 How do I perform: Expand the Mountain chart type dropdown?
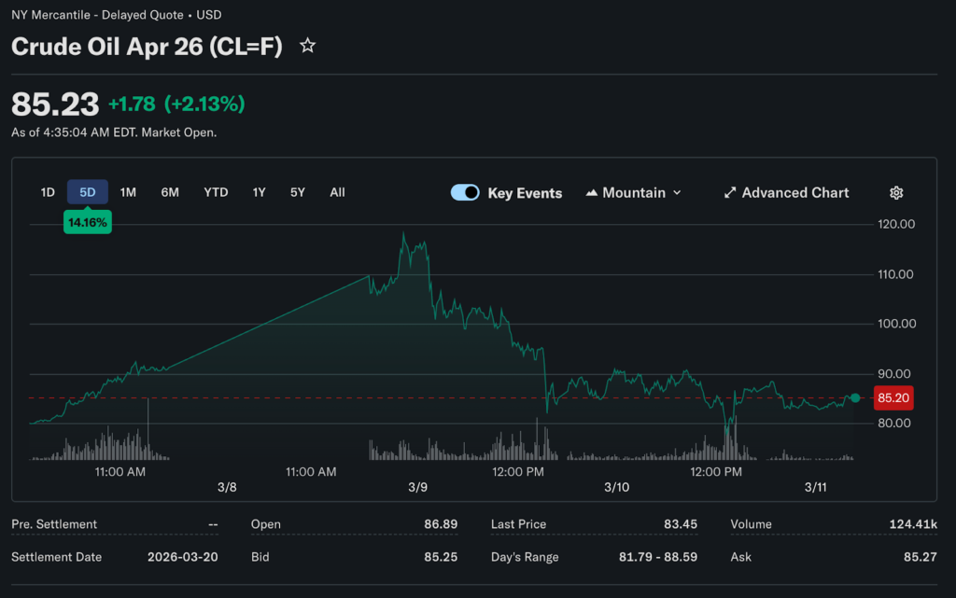tap(677, 193)
